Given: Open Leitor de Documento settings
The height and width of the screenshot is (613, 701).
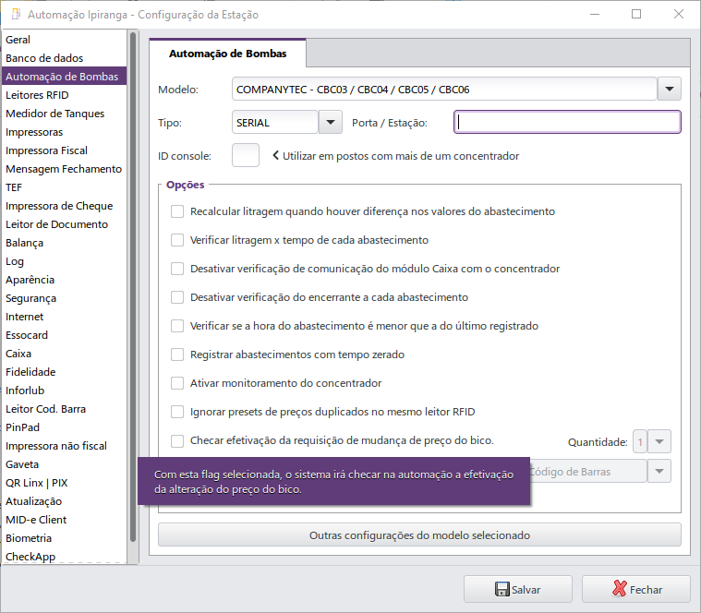Looking at the screenshot, I should pos(65,224).
